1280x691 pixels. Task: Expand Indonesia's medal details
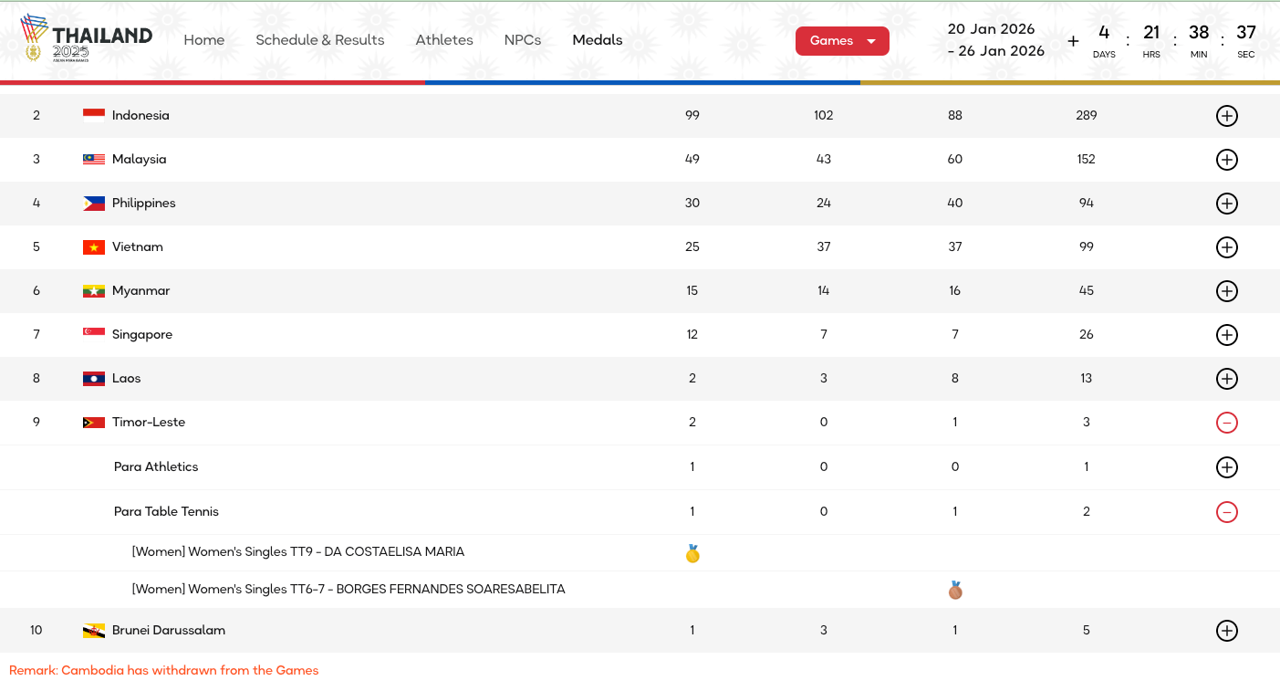1227,116
